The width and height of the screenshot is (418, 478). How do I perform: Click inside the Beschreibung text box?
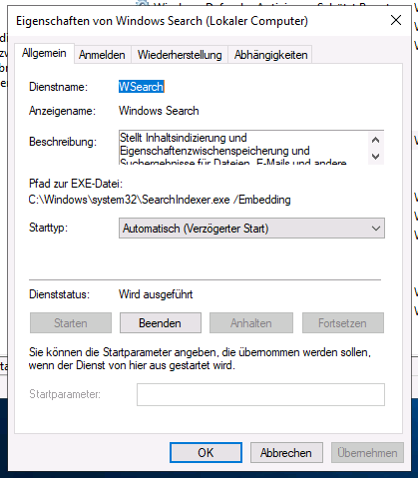[x=243, y=148]
